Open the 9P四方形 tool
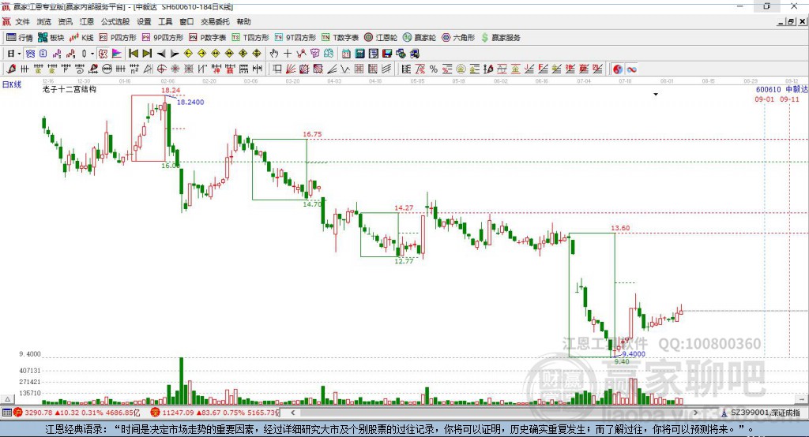The image size is (809, 437). point(163,38)
